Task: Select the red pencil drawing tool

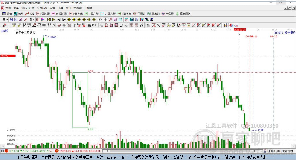Action: pyautogui.click(x=4, y=25)
